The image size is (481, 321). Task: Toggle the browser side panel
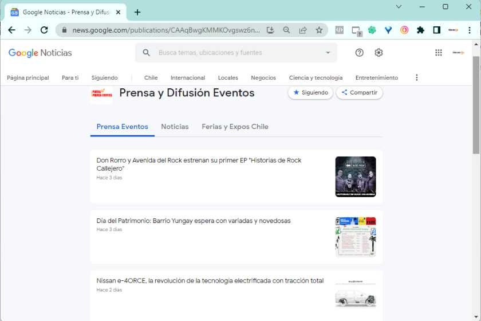click(436, 30)
